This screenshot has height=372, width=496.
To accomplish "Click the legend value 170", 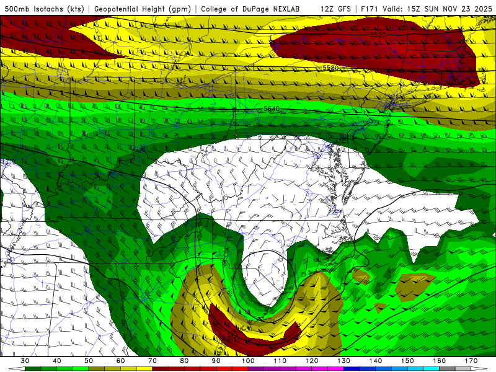I will tap(471, 361).
